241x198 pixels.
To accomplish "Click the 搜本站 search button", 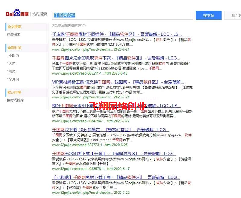I will tap(208, 15).
